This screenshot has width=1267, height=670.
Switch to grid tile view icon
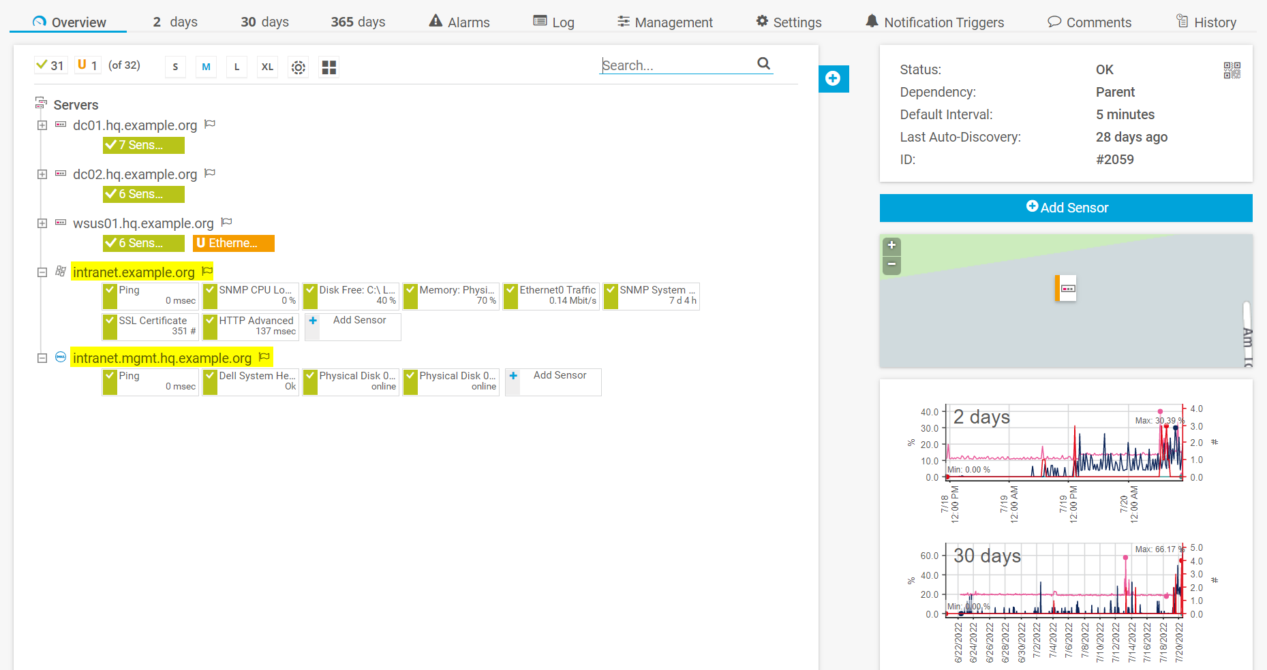329,67
